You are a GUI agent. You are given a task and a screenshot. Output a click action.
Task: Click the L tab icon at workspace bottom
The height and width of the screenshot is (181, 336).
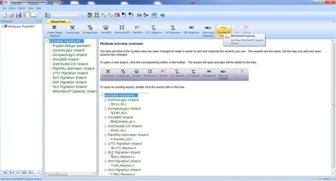(5, 173)
